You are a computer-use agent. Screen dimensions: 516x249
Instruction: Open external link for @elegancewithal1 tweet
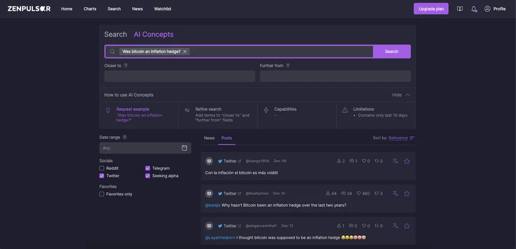[x=240, y=226]
